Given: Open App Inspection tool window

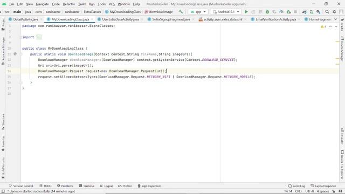Looking at the screenshot, I should (x=149, y=186).
